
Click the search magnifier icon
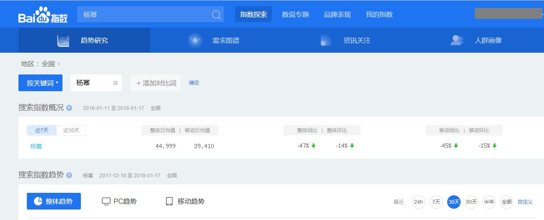click(x=216, y=15)
